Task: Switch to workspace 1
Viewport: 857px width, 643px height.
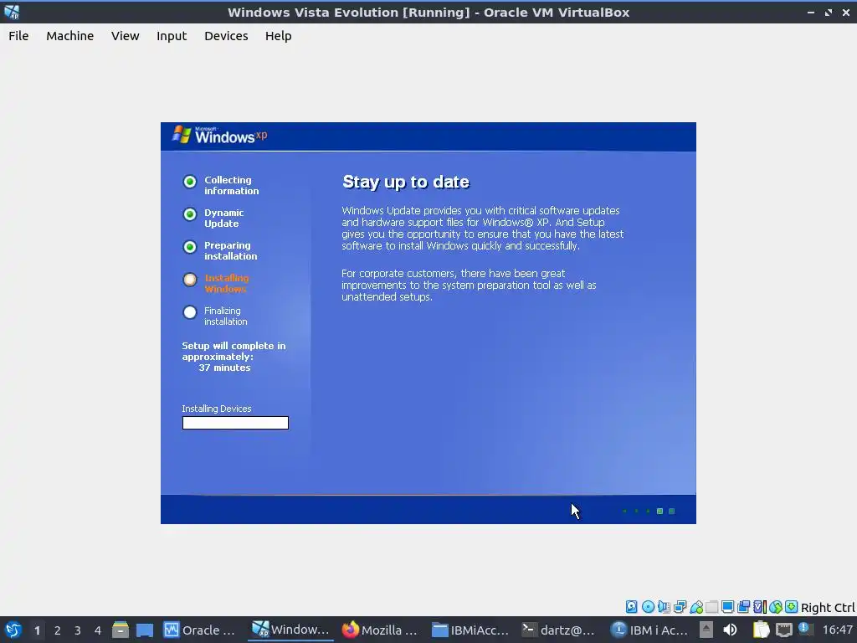Action: [x=37, y=630]
